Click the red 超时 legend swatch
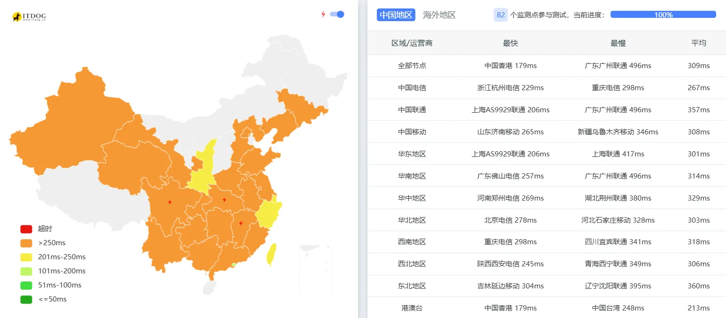The image size is (726, 318). tap(26, 229)
